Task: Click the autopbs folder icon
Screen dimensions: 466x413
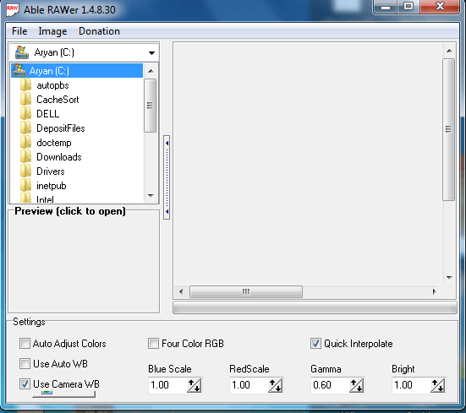Action: coord(25,85)
